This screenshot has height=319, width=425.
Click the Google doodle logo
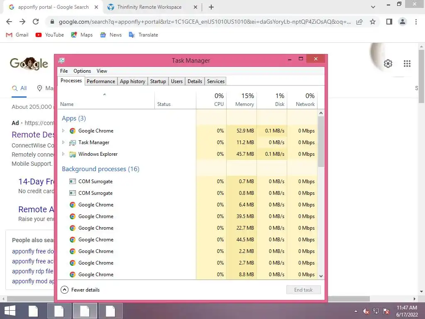[x=29, y=64]
